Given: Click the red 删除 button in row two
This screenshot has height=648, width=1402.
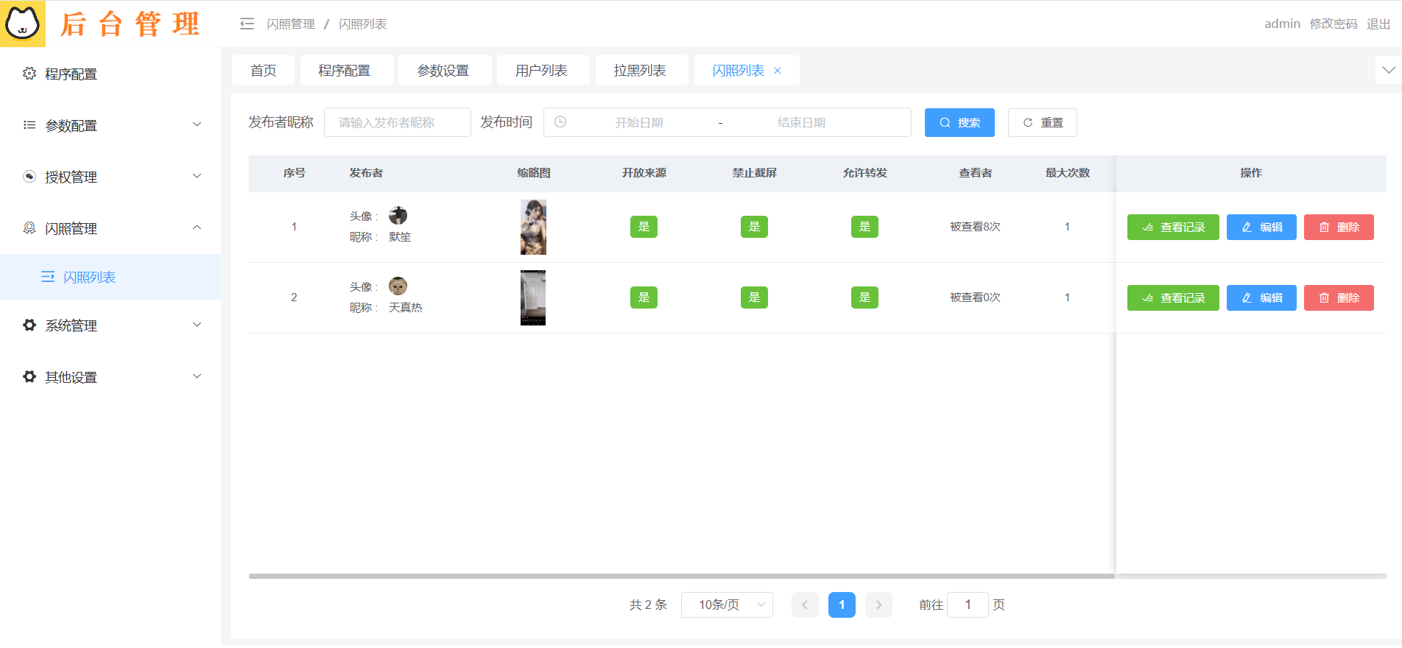Looking at the screenshot, I should click(1338, 298).
